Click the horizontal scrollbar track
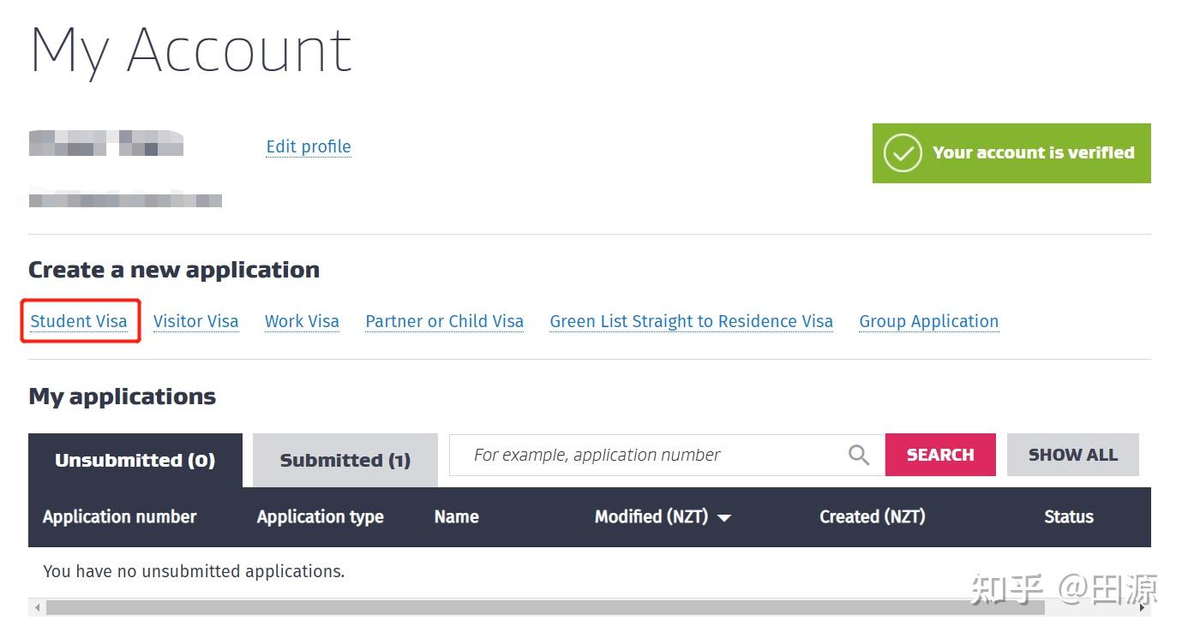This screenshot has height=638, width=1188. [1089, 608]
